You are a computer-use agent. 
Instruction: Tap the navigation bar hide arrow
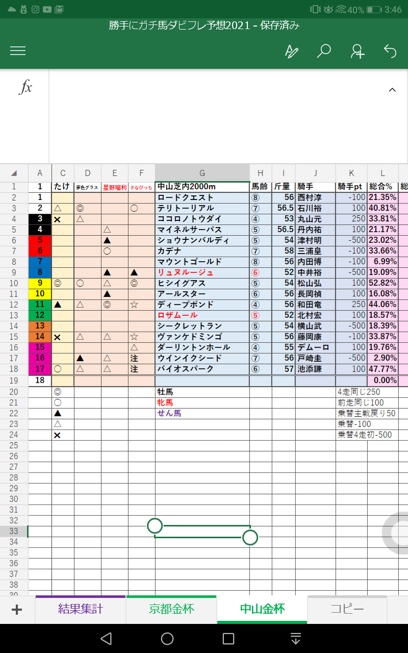point(296,639)
